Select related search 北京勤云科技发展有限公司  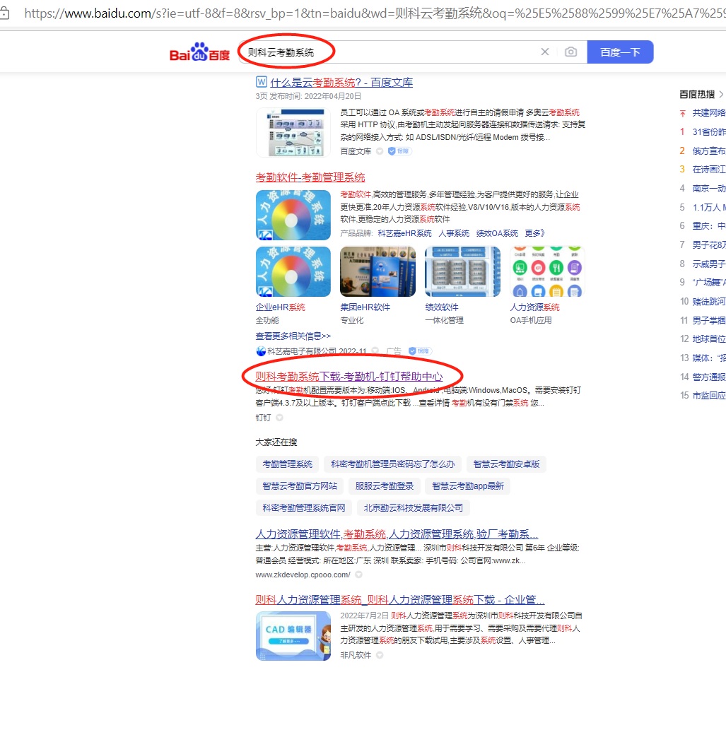pos(413,508)
